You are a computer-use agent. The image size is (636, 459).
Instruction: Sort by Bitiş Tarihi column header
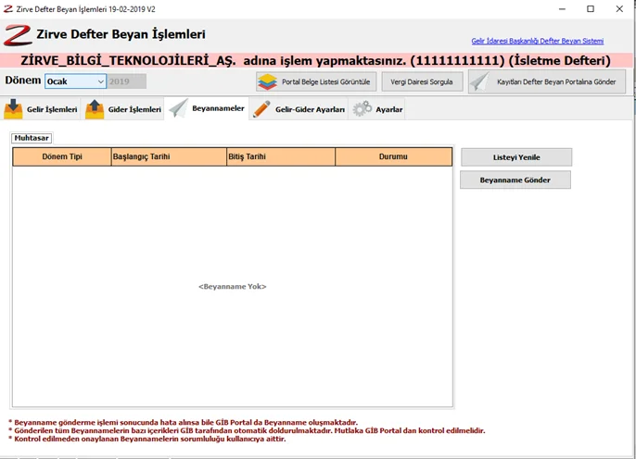coord(281,156)
